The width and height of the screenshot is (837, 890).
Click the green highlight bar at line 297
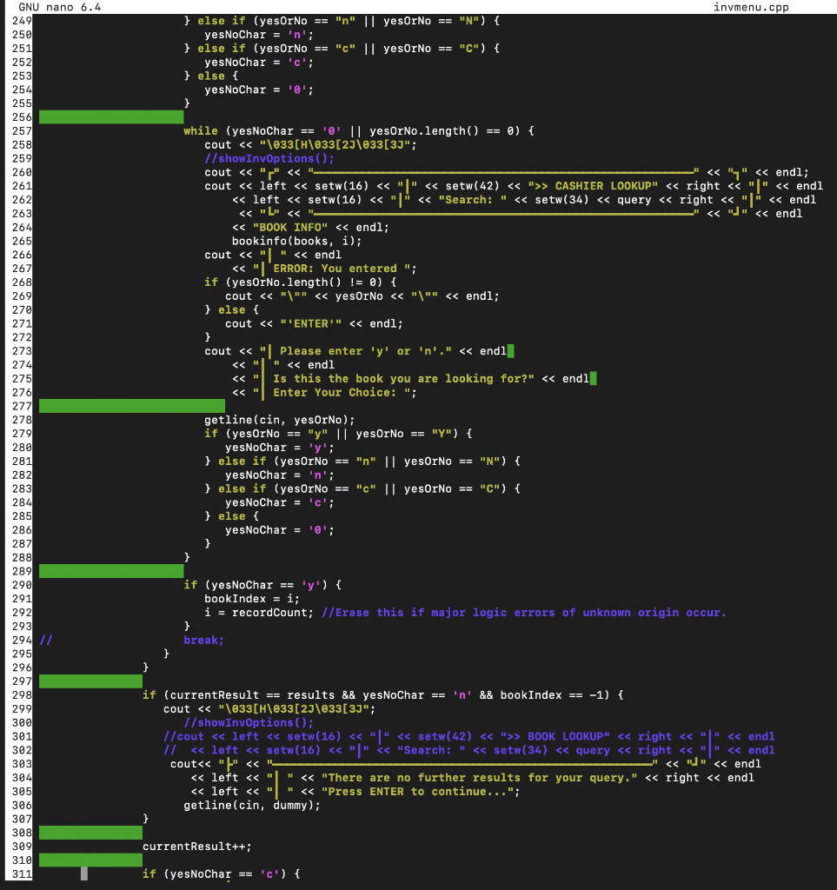click(x=90, y=681)
